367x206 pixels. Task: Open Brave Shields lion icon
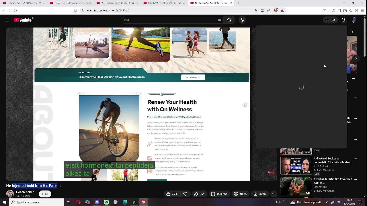tap(276, 11)
